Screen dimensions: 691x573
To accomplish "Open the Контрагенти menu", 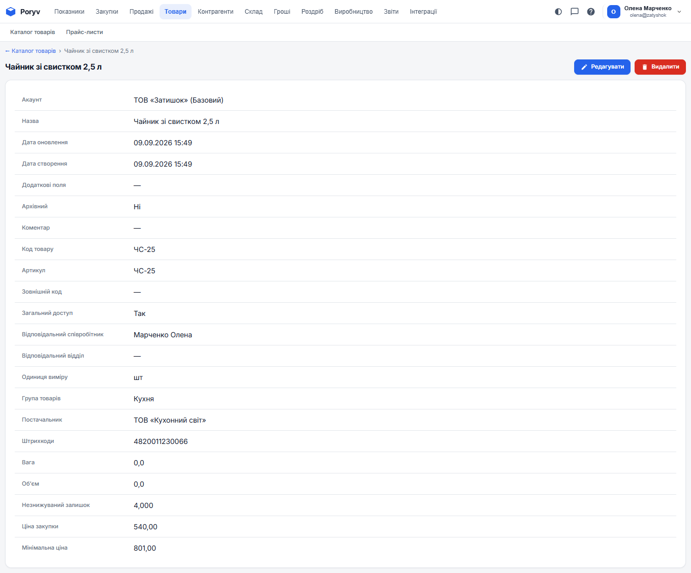I will [x=215, y=12].
